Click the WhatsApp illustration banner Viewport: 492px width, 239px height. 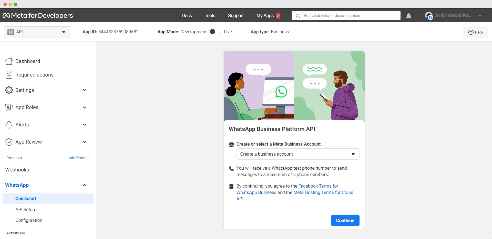click(x=294, y=86)
